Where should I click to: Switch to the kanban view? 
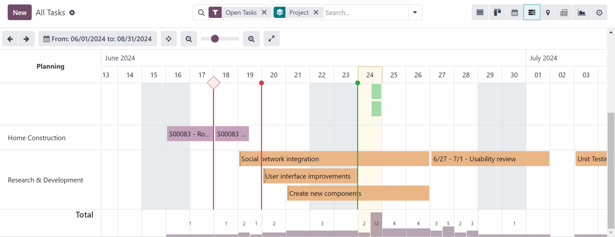click(x=497, y=12)
